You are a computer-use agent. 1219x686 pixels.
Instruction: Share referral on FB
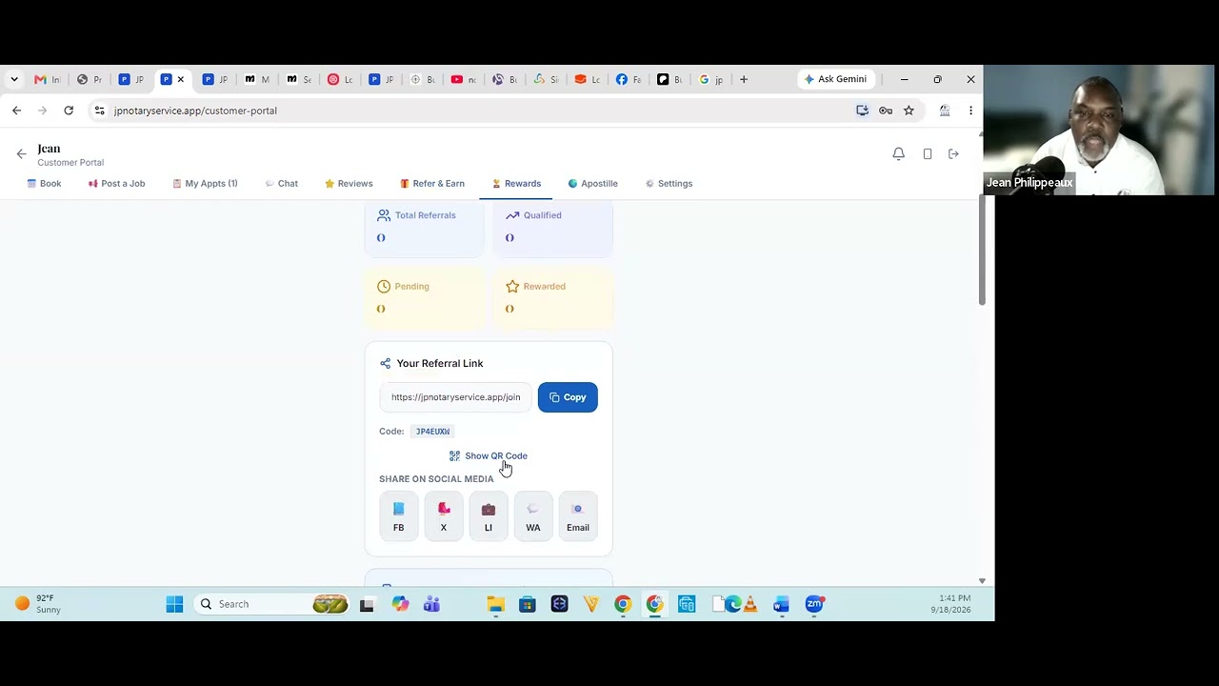coord(399,515)
